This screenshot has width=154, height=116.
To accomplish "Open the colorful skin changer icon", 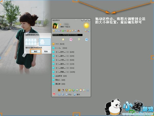I will pyautogui.click(x=89, y=31).
